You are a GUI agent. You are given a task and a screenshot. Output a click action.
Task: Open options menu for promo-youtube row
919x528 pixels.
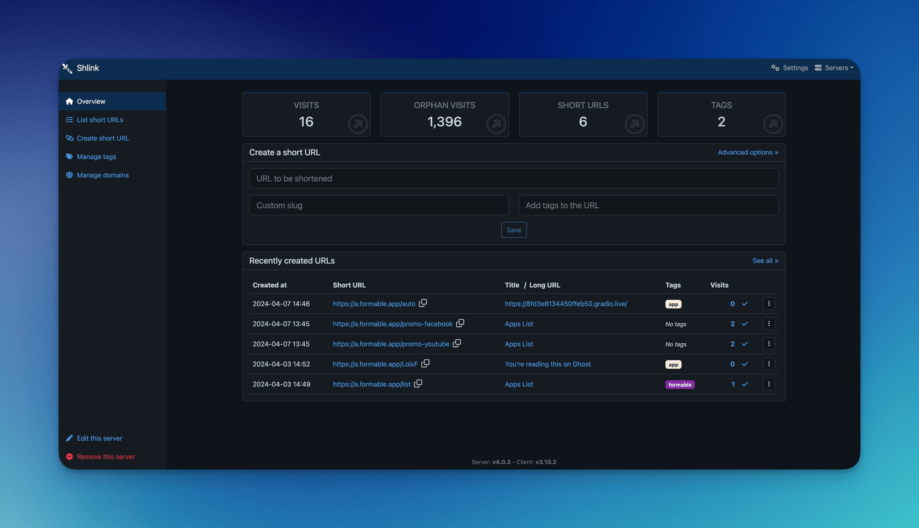tap(769, 344)
